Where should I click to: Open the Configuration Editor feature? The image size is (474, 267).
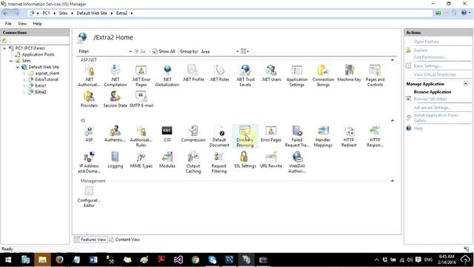(89, 197)
